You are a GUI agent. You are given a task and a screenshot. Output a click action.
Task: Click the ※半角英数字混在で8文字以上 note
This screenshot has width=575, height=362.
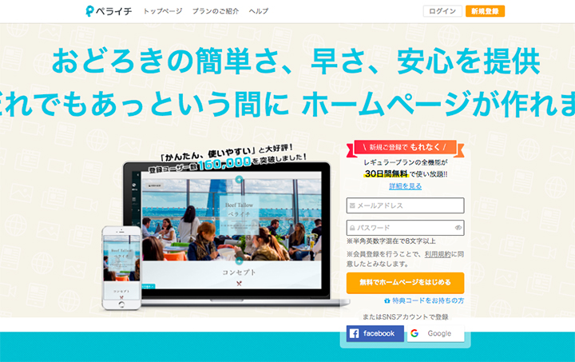coord(391,241)
